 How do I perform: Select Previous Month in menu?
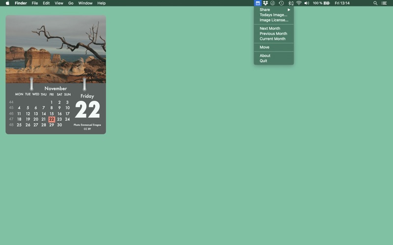(x=274, y=33)
